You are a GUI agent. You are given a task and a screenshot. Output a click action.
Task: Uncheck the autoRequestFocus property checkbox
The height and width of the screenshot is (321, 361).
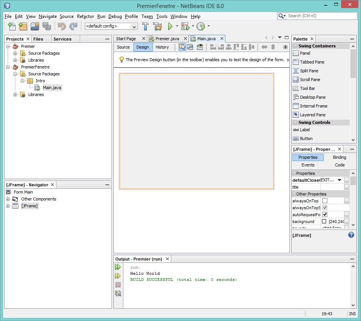(x=325, y=215)
